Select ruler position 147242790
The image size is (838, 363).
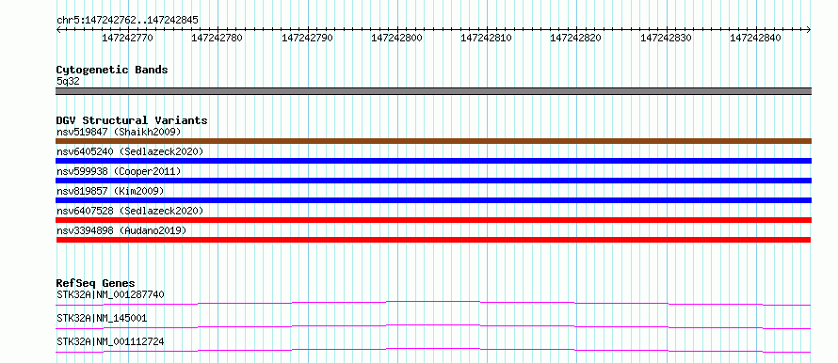(307, 38)
